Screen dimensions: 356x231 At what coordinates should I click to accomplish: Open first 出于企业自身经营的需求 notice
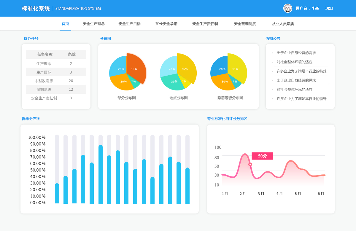(x=296, y=53)
